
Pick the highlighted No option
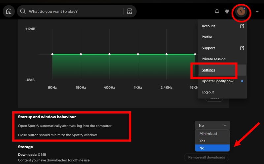tap(202, 148)
